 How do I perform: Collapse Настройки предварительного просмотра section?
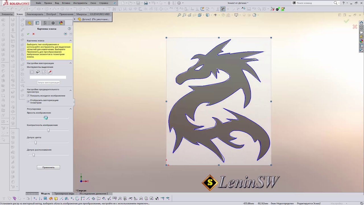click(71, 91)
